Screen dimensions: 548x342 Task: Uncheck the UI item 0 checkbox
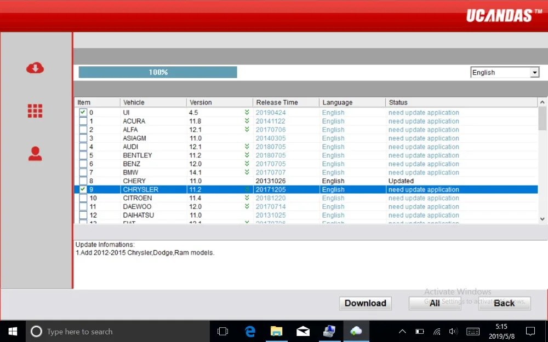tap(83, 112)
